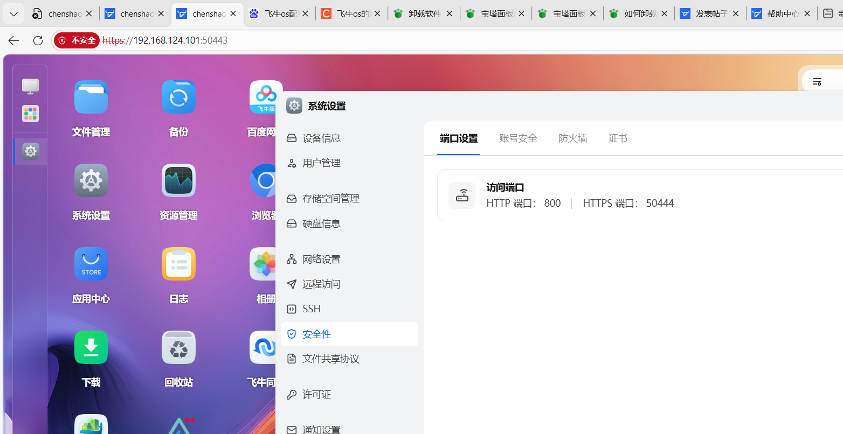Switch to the 防火墙 tab
Screen dimensions: 843x434
pos(572,138)
